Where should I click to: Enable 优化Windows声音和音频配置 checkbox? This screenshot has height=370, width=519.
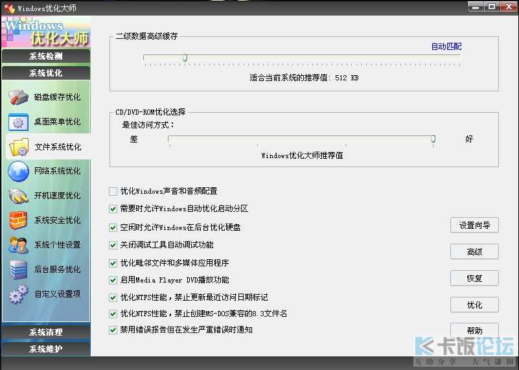(113, 191)
